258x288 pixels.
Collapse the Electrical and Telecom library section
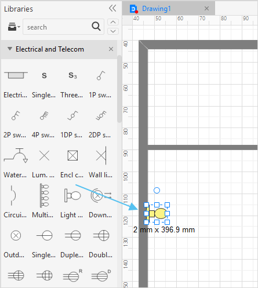(x=10, y=49)
